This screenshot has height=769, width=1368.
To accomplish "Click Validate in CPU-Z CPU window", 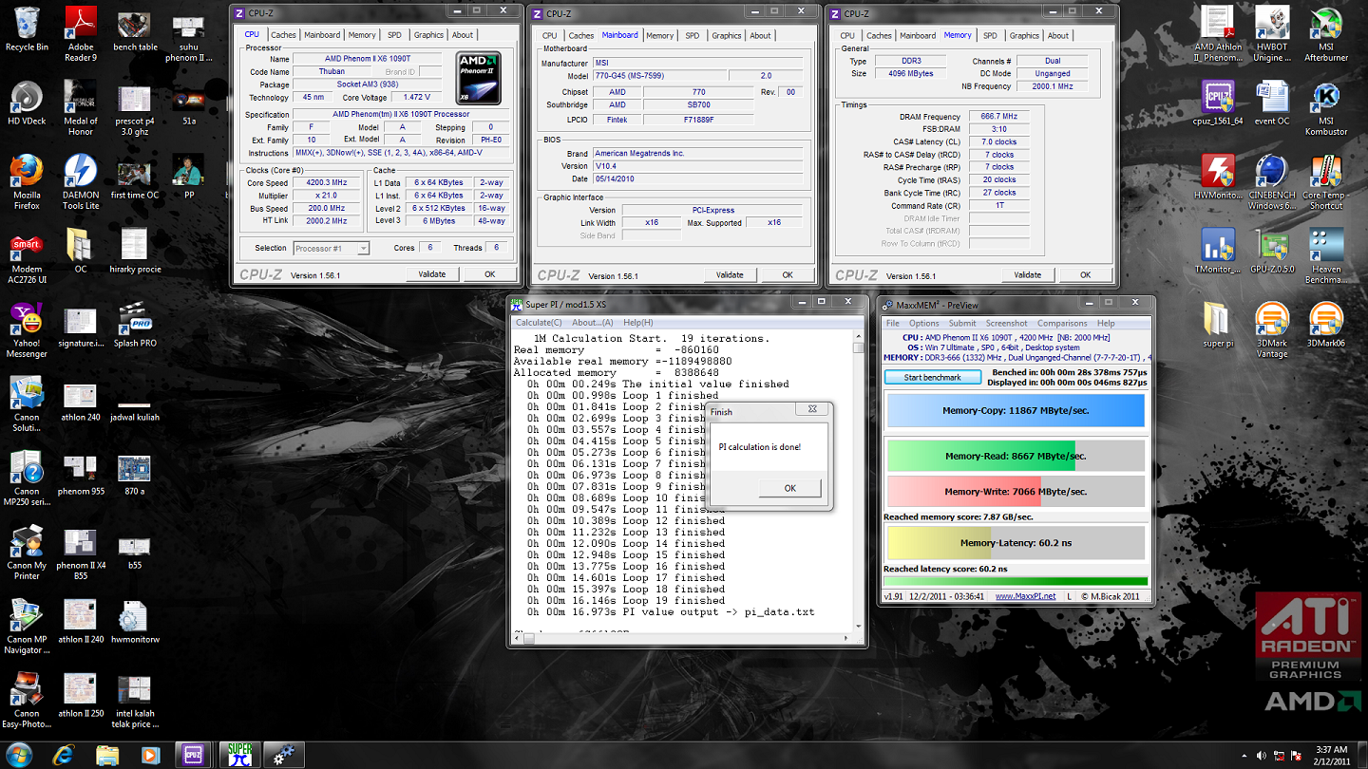I will pyautogui.click(x=431, y=273).
